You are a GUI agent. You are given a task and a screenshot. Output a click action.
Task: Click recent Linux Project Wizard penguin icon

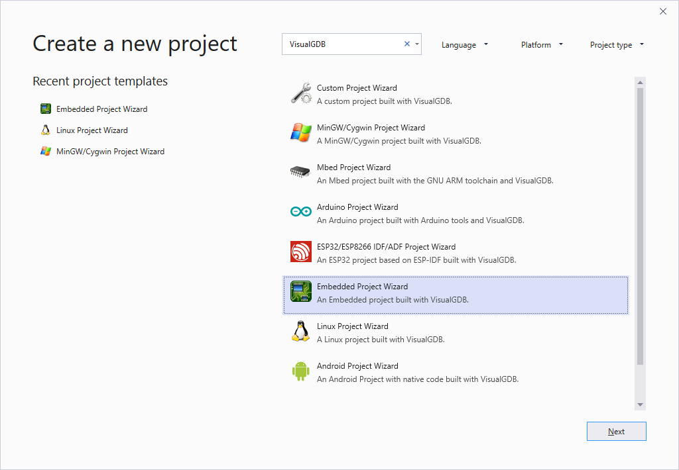tap(46, 130)
